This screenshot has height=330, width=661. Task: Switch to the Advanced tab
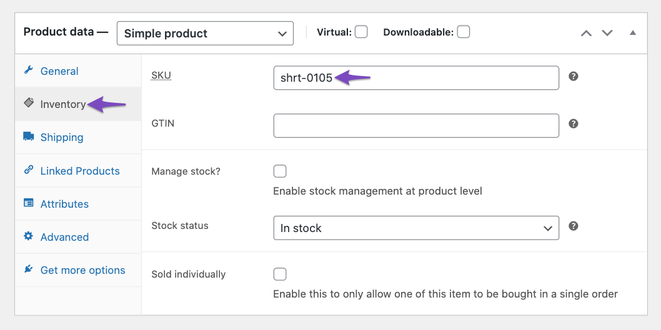pos(79,237)
